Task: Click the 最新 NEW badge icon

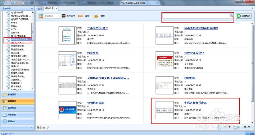Action: pyautogui.click(x=80, y=16)
